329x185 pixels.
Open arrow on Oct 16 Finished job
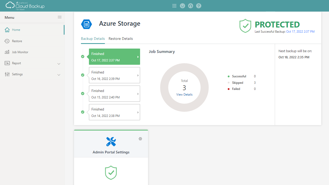[x=138, y=75]
